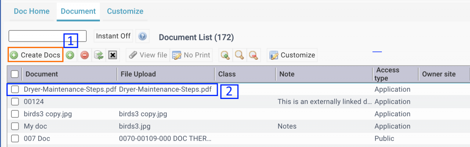Click the View file toolbar button
Image resolution: width=470 pixels, height=147 pixels.
148,55
